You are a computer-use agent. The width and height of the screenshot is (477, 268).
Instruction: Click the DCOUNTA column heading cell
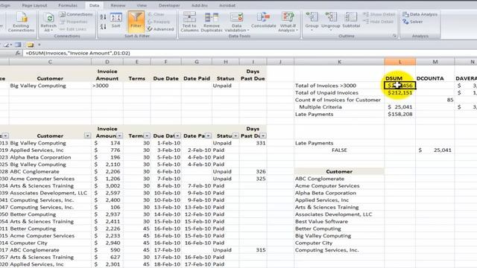pyautogui.click(x=435, y=78)
